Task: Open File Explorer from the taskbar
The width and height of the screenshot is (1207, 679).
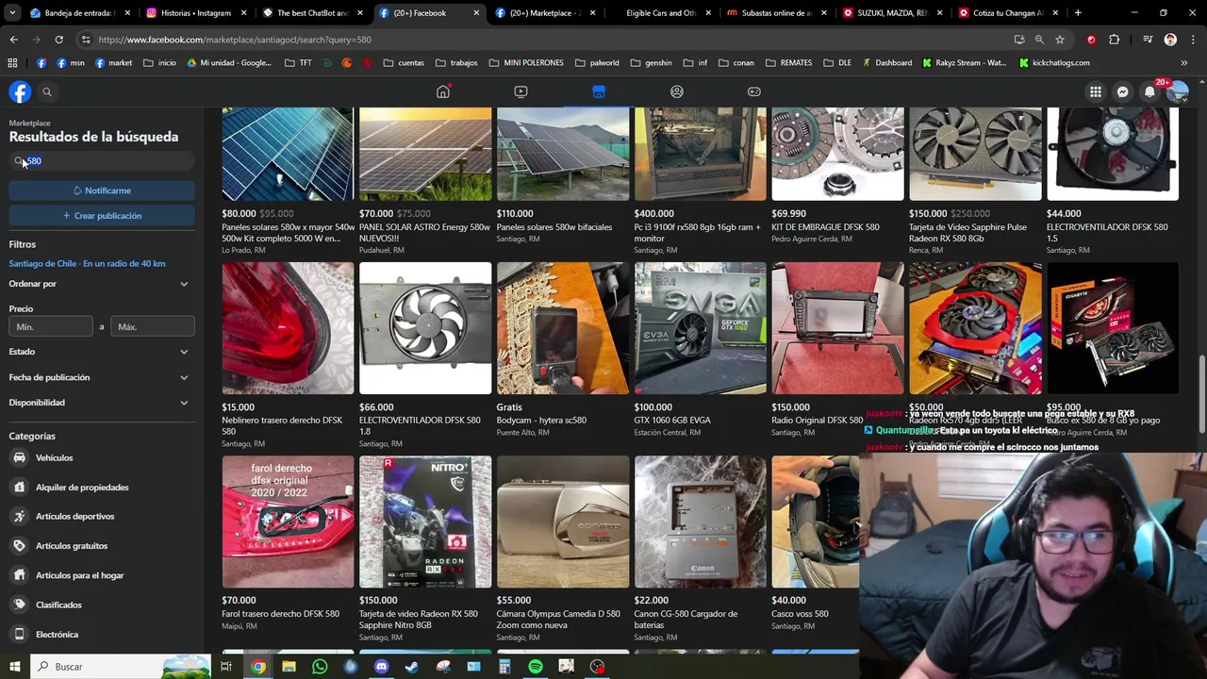Action: (x=289, y=667)
